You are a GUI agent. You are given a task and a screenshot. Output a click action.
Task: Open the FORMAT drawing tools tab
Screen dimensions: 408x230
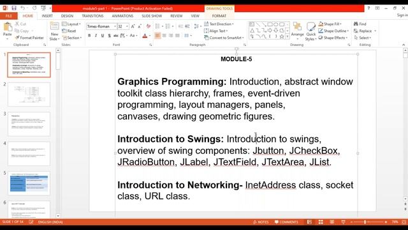pyautogui.click(x=219, y=16)
